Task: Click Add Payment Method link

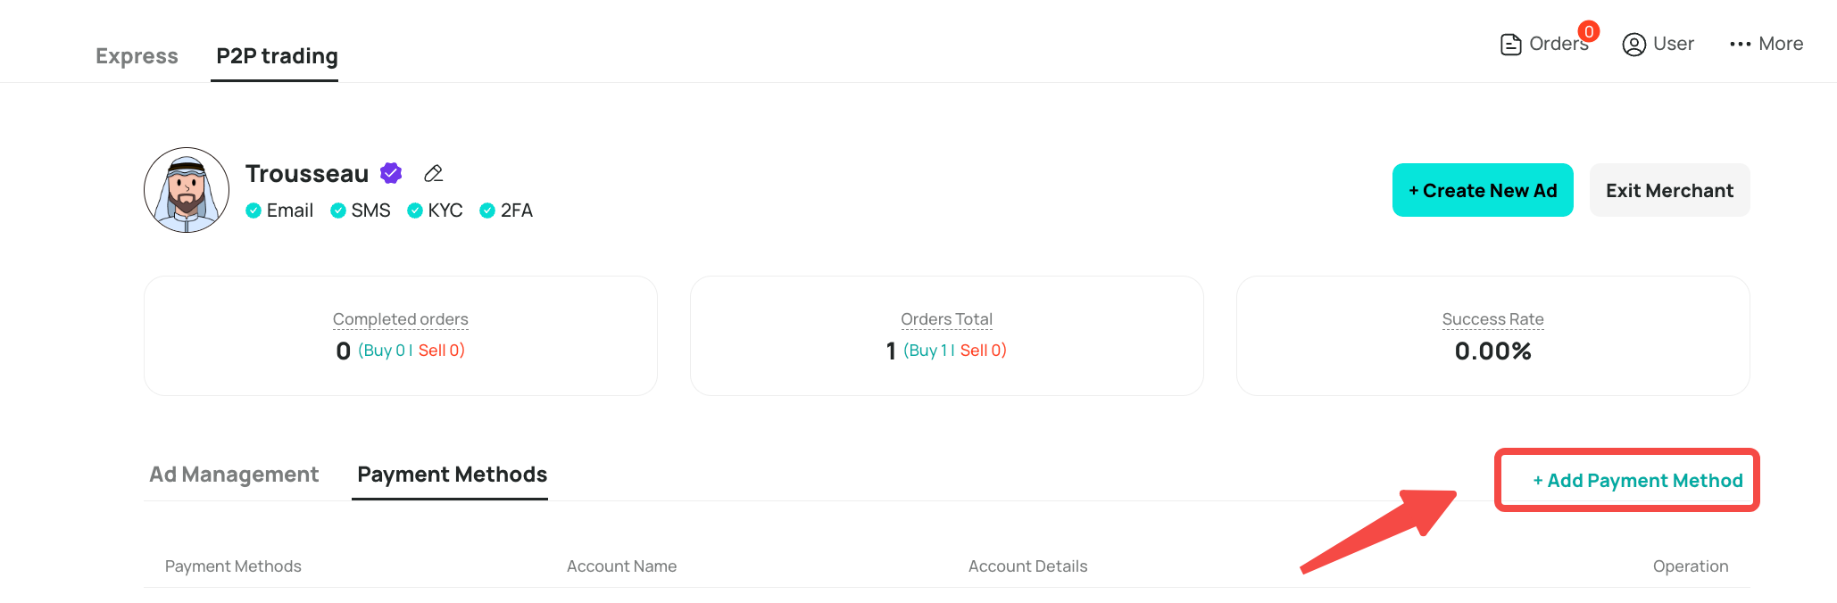Action: 1638,481
